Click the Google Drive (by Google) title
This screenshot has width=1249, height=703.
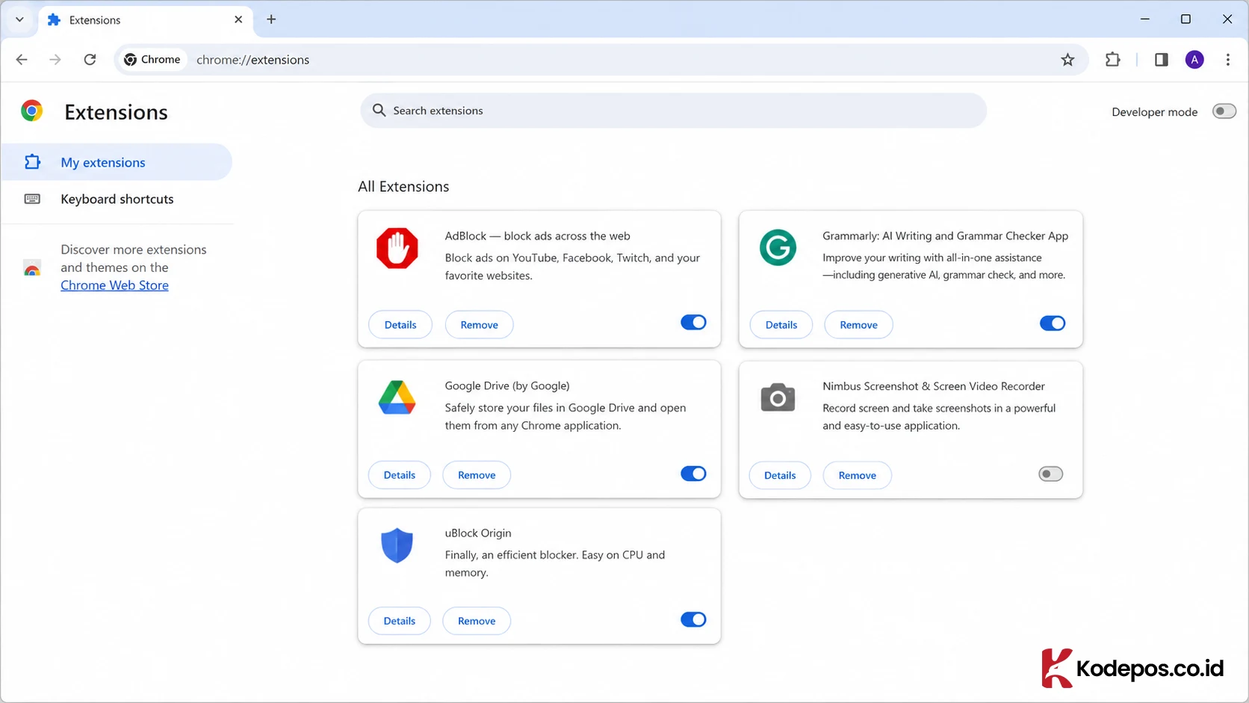[507, 386]
